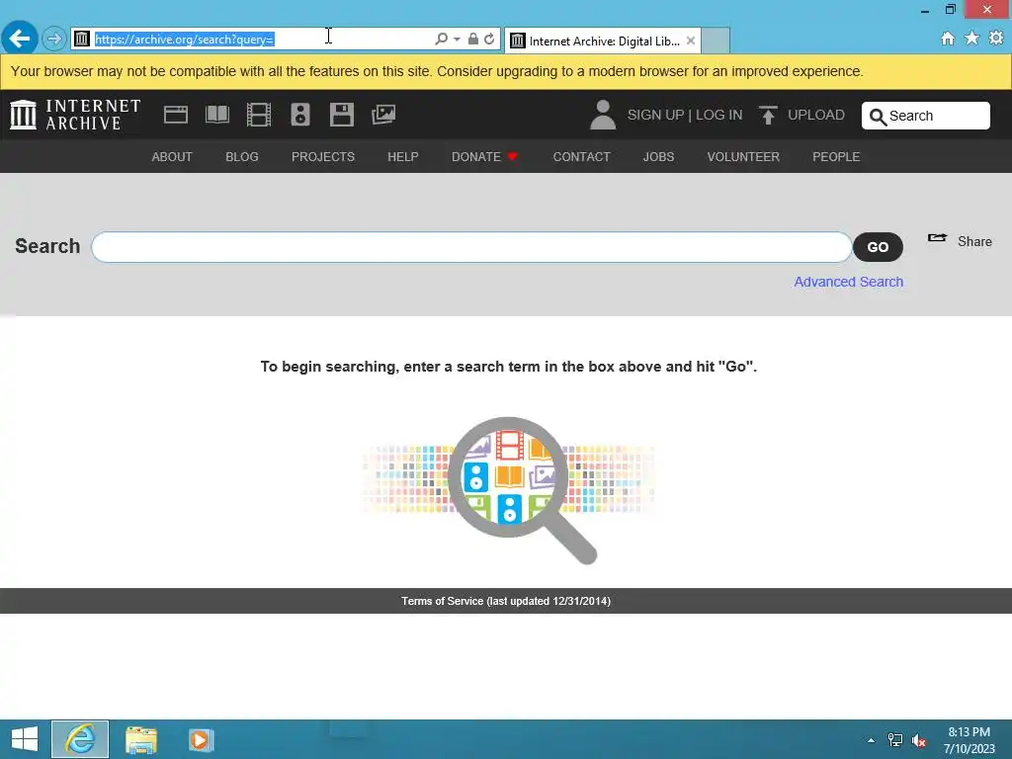Viewport: 1012px width, 759px height.
Task: Open the browser Home icon
Action: point(948,39)
